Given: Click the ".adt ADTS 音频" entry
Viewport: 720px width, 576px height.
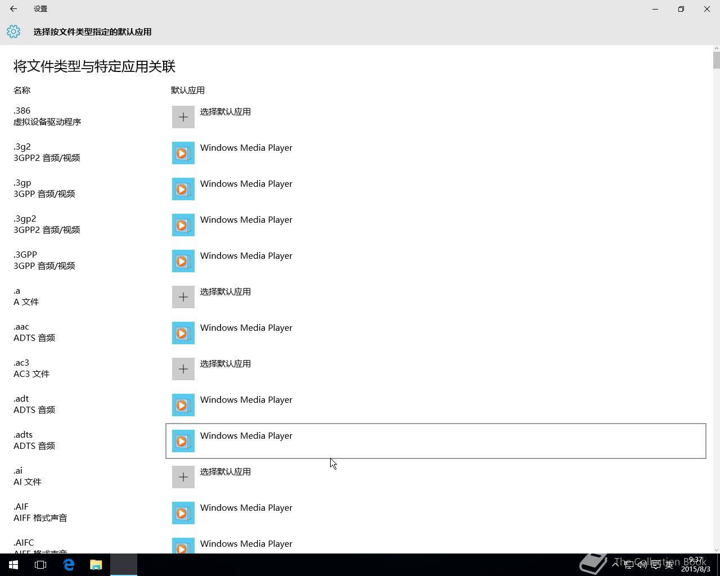Looking at the screenshot, I should [34, 404].
